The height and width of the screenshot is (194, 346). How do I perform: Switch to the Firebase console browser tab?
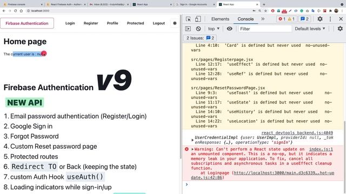pyautogui.click(x=23, y=4)
